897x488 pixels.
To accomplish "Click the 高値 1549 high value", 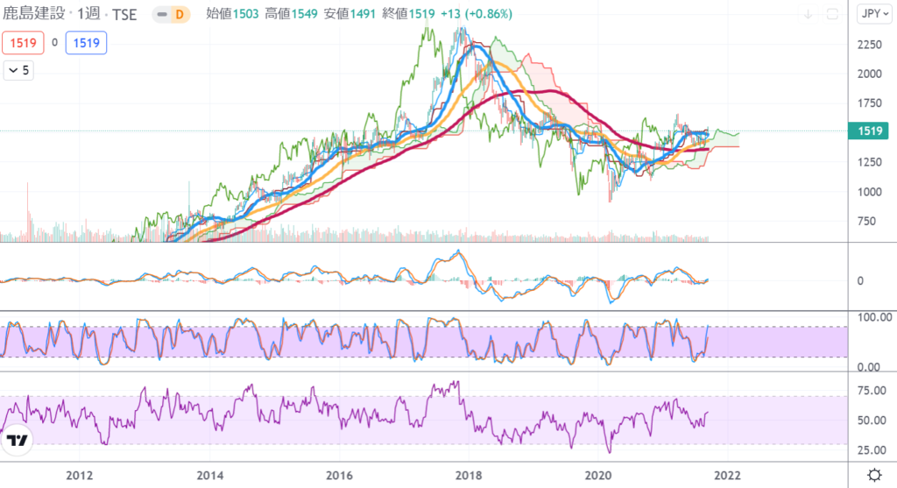I will pos(291,14).
